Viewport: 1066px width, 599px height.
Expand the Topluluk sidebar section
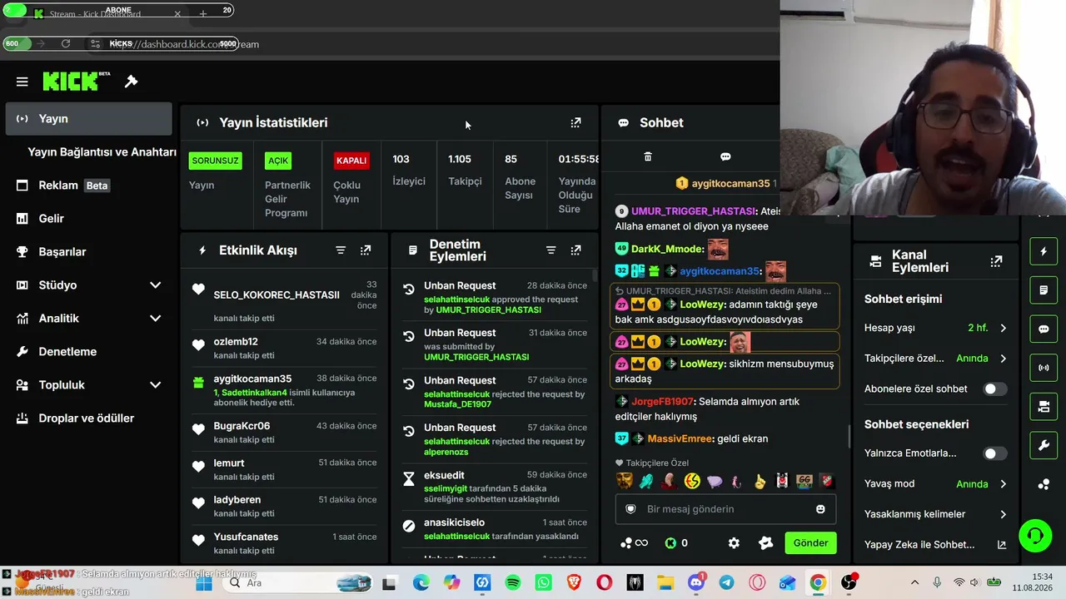coord(155,385)
